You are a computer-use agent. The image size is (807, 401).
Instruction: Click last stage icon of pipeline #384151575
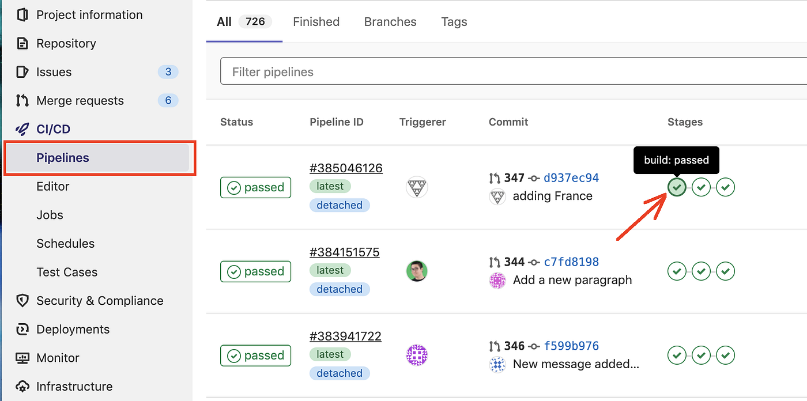tap(726, 271)
